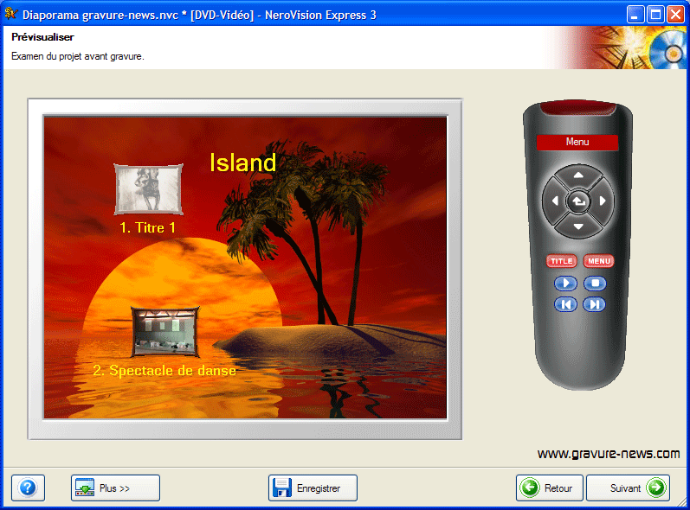The height and width of the screenshot is (510, 690).
Task: Select the Titre 1 thumbnail in menu
Action: (x=148, y=189)
